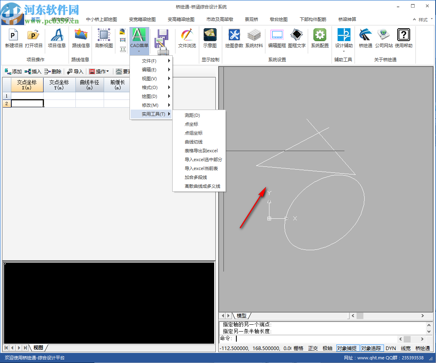Switch to 变宽箱梁绘图 ribbon tab

tap(142, 19)
